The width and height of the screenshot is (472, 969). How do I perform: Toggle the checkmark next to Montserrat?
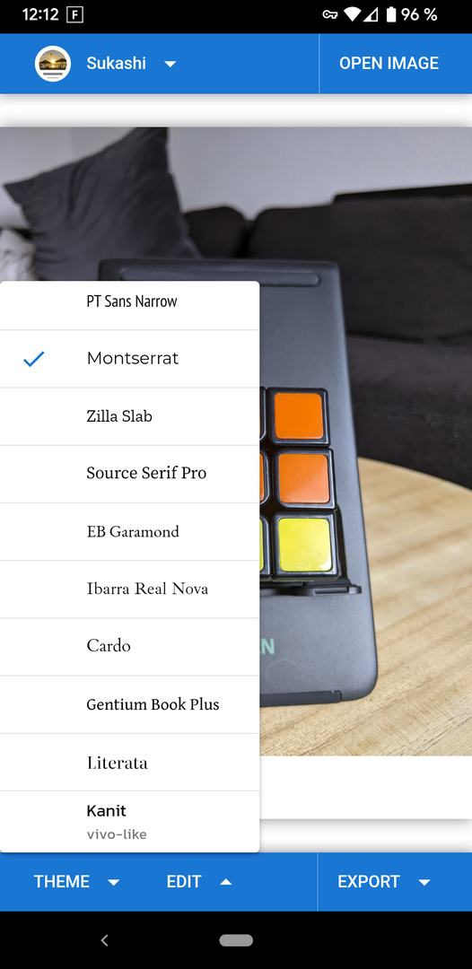[x=33, y=359]
